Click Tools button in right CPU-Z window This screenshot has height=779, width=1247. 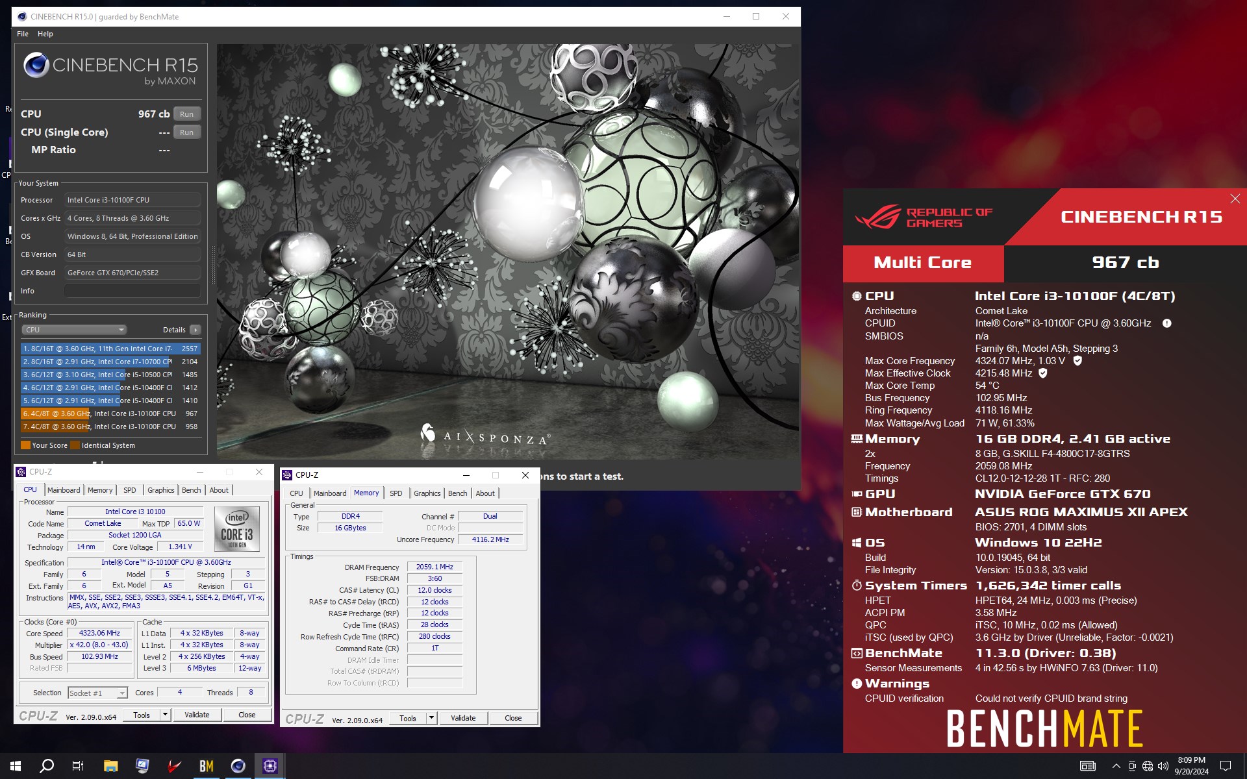pos(408,718)
